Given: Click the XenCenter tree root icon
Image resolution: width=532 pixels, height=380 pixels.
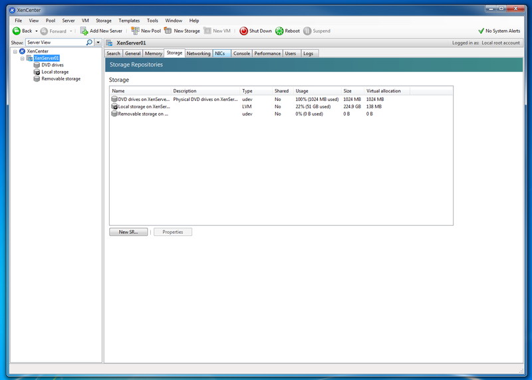Looking at the screenshot, I should point(22,51).
